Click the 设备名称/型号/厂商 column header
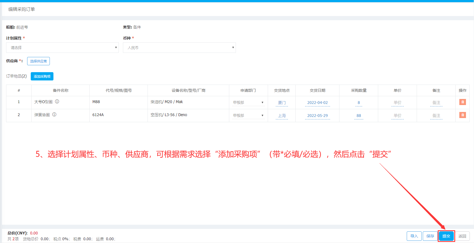Screen dimensions: 474x243 tap(189, 90)
